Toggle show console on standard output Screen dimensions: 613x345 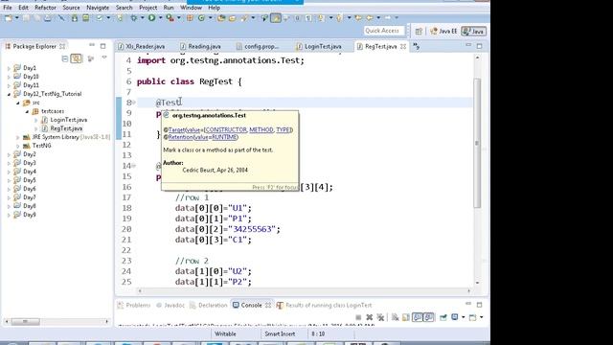418,317
